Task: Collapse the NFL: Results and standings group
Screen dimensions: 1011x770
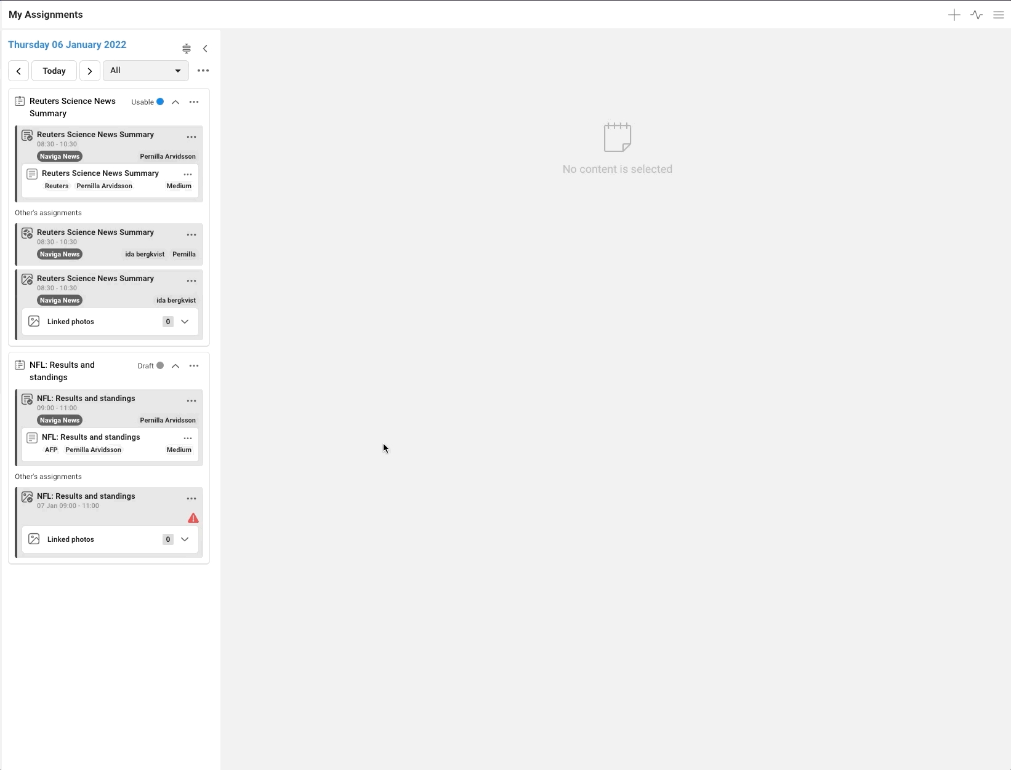Action: (x=175, y=366)
